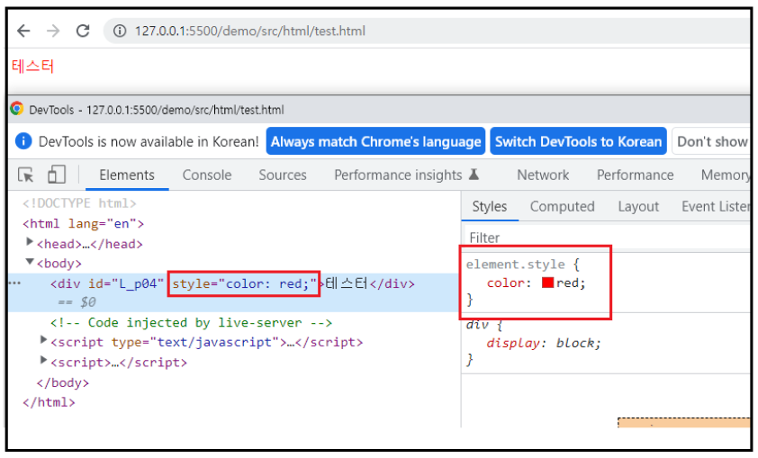Click the block value in div rule
This screenshot has width=758, height=458.
(x=574, y=343)
